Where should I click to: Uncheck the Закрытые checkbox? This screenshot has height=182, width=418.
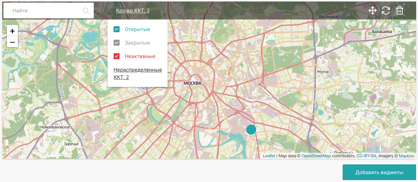pos(117,43)
